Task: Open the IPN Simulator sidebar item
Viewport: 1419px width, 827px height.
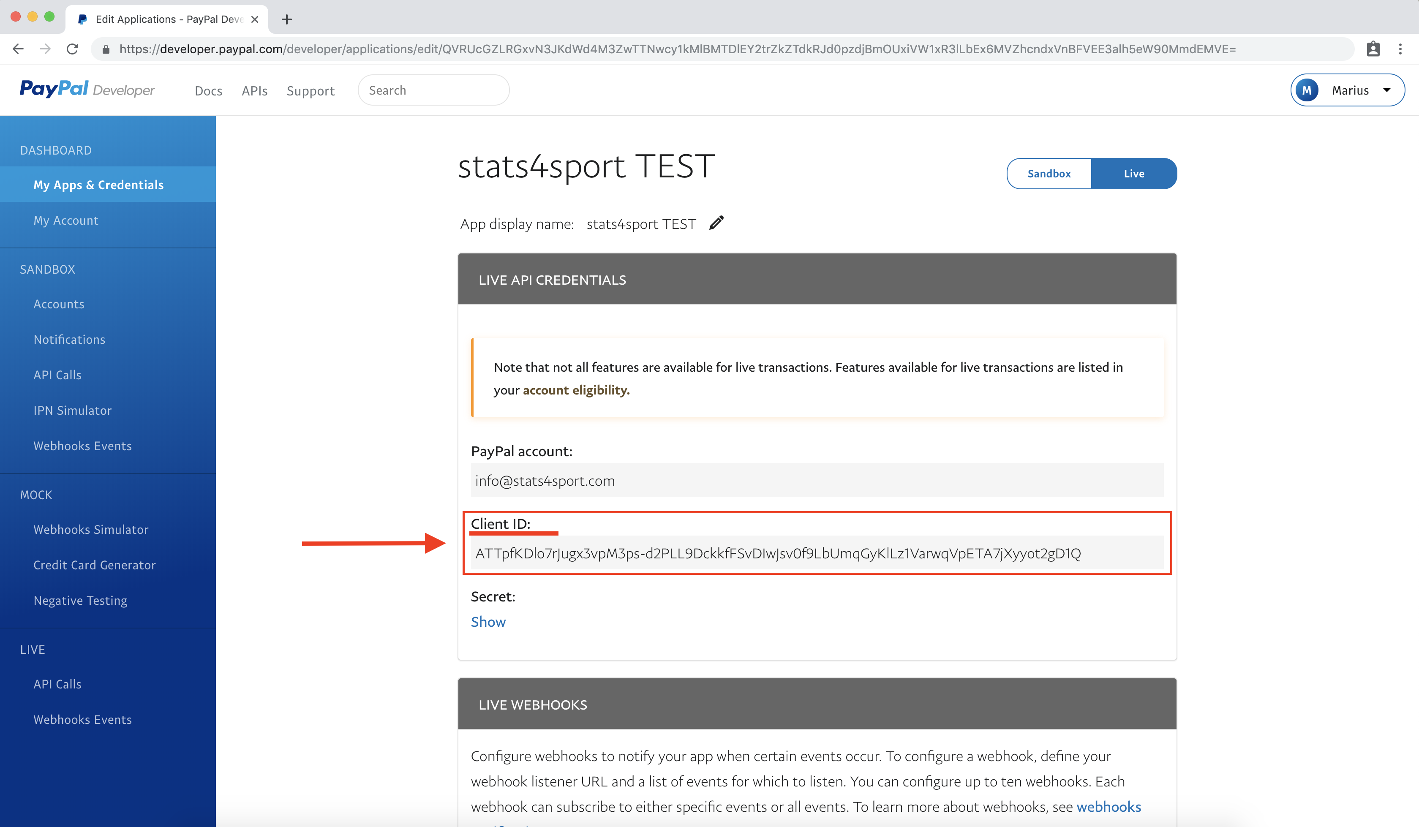Action: pyautogui.click(x=72, y=411)
